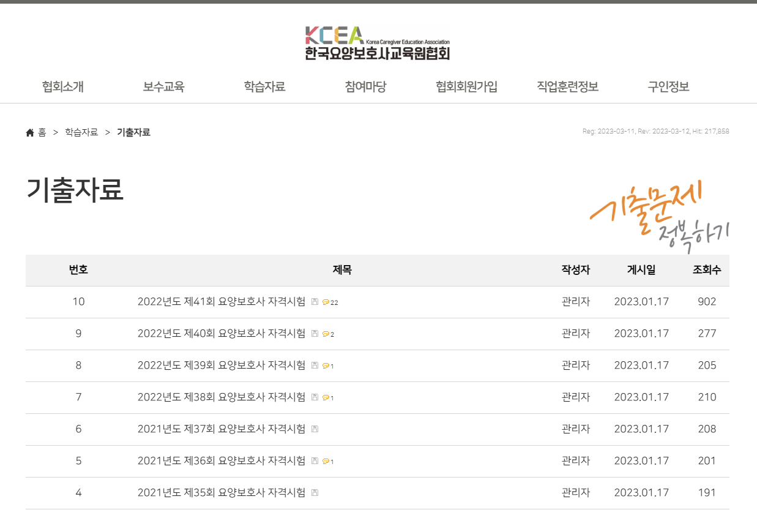Click 관리자 author in the 제41회 row
Screen dimensions: 757x510
(x=576, y=301)
